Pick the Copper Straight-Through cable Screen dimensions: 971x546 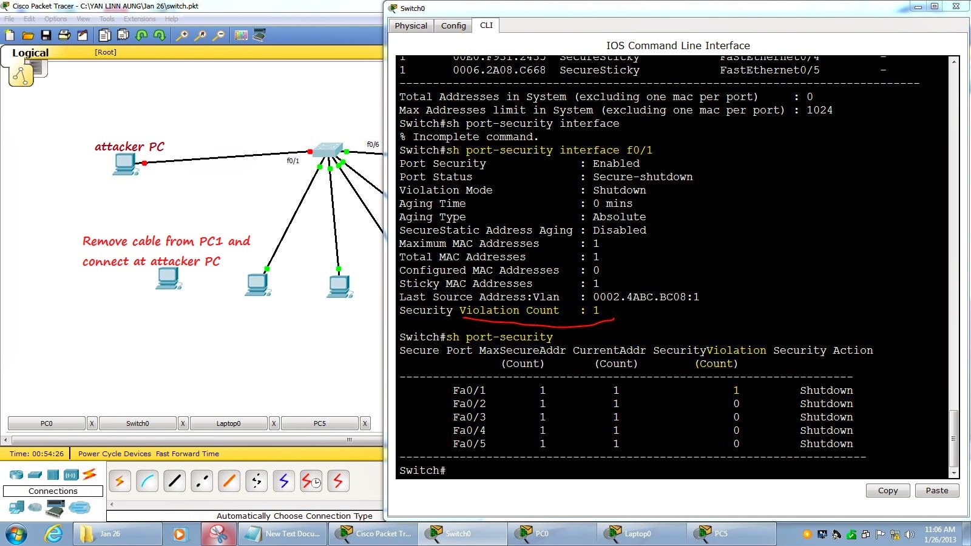[175, 480]
